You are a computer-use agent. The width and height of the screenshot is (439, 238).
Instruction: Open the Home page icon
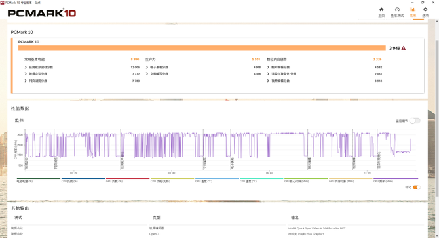click(381, 10)
